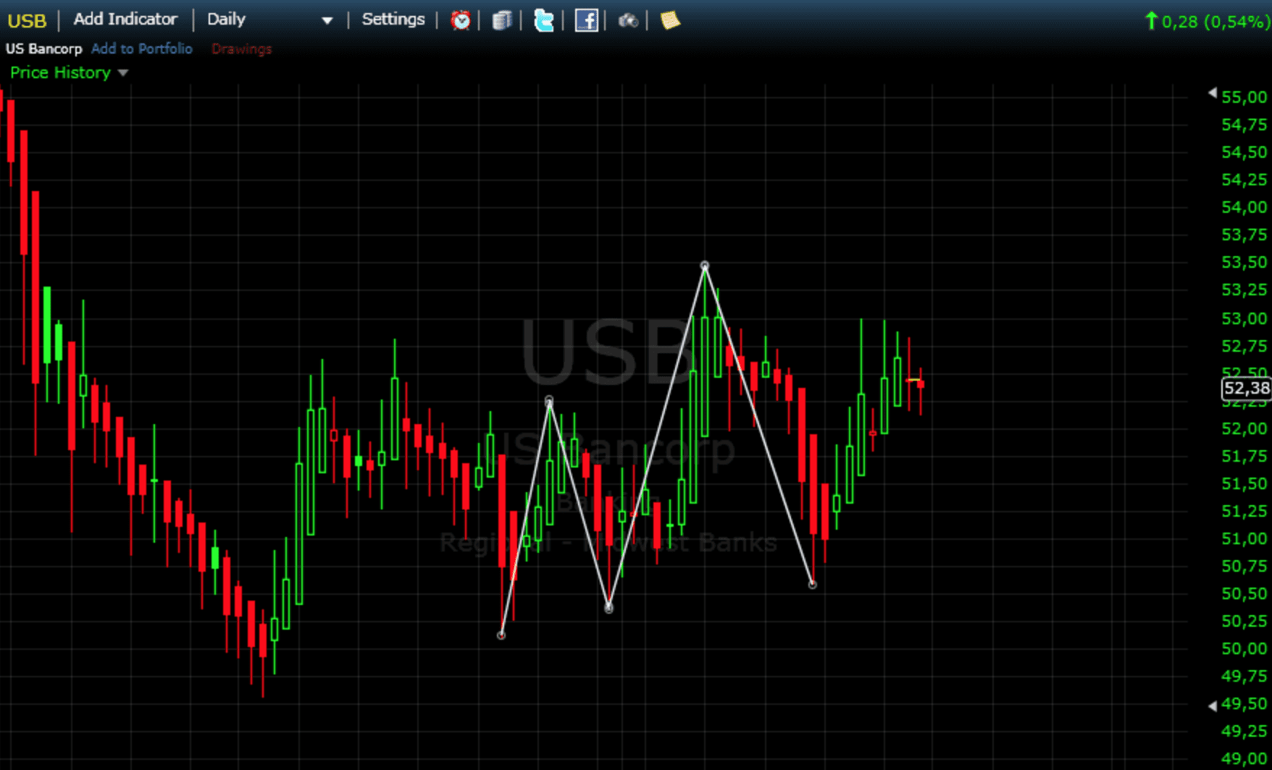The image size is (1272, 770).
Task: Click the red Drawings link
Action: tap(241, 48)
